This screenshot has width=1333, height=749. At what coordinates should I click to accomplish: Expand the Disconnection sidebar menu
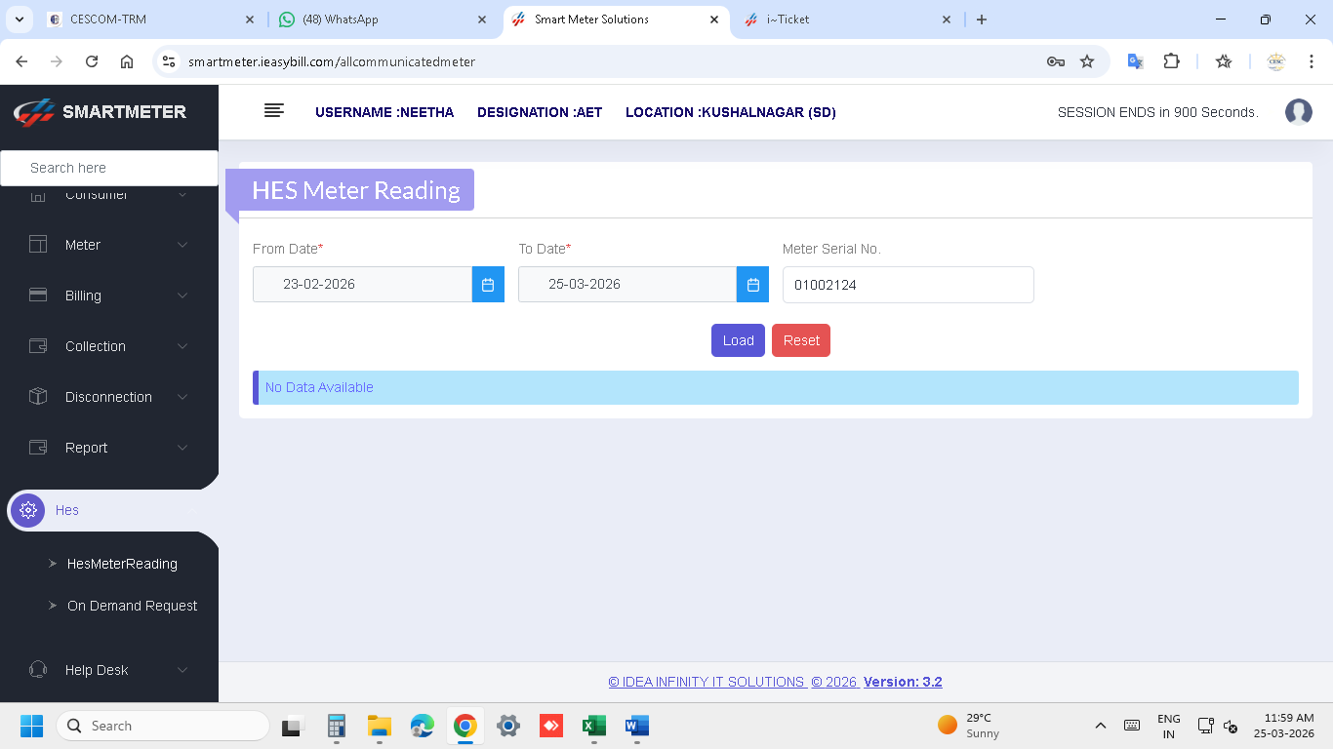click(107, 397)
